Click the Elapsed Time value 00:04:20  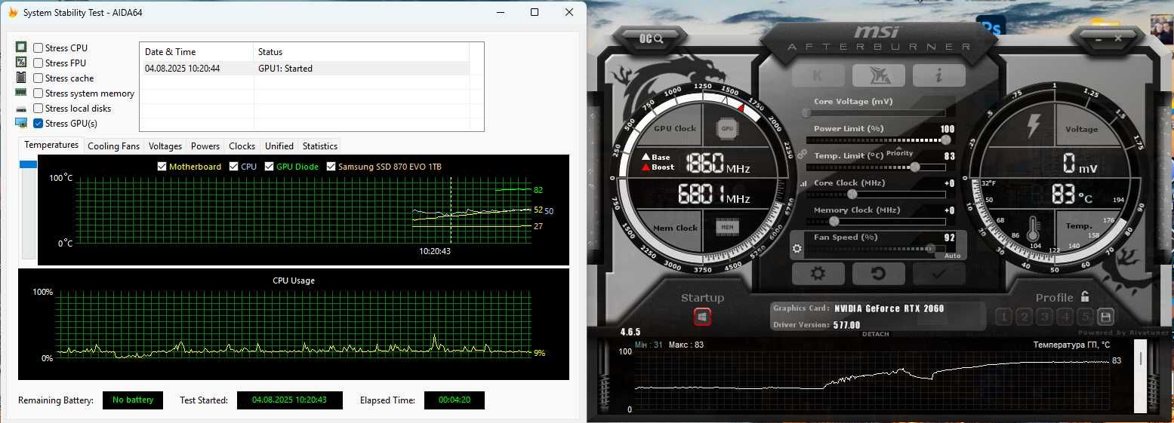(454, 400)
